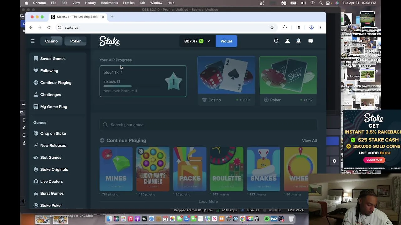401x225 pixels.
Task: Launch the Packs game
Action: coord(190,169)
